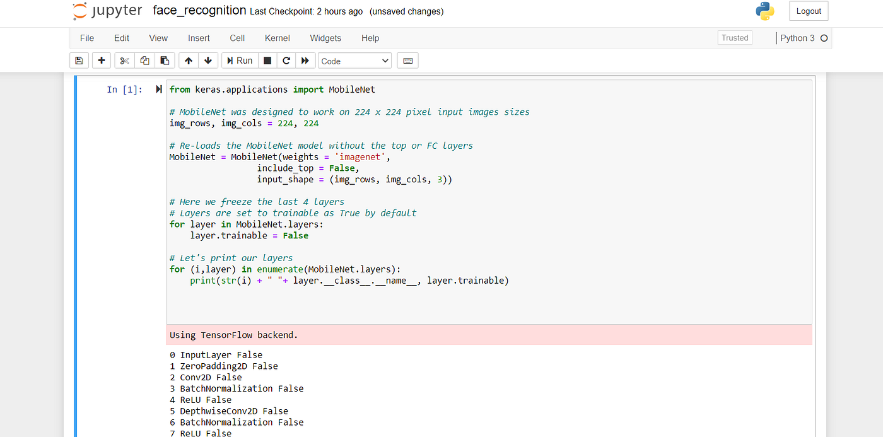Image resolution: width=883 pixels, height=437 pixels.
Task: Open the View menu
Action: tap(158, 38)
